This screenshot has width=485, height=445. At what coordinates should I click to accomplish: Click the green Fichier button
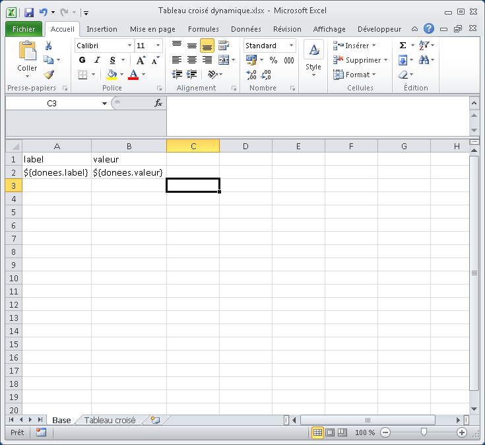tap(24, 29)
